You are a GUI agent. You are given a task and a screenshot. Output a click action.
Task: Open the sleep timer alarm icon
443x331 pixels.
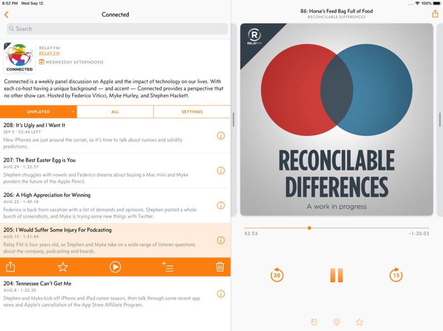pos(314,322)
